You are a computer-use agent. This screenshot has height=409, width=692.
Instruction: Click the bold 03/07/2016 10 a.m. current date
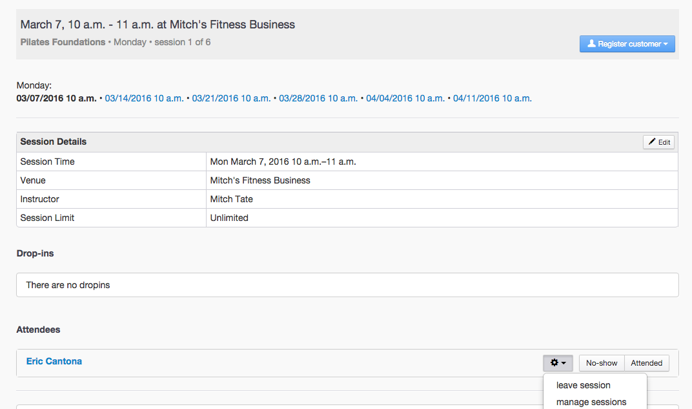click(x=56, y=98)
